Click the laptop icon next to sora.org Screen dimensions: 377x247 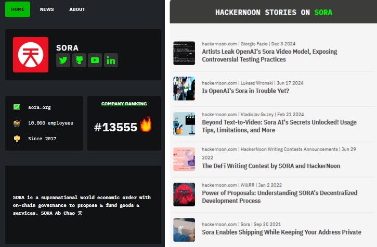17,107
